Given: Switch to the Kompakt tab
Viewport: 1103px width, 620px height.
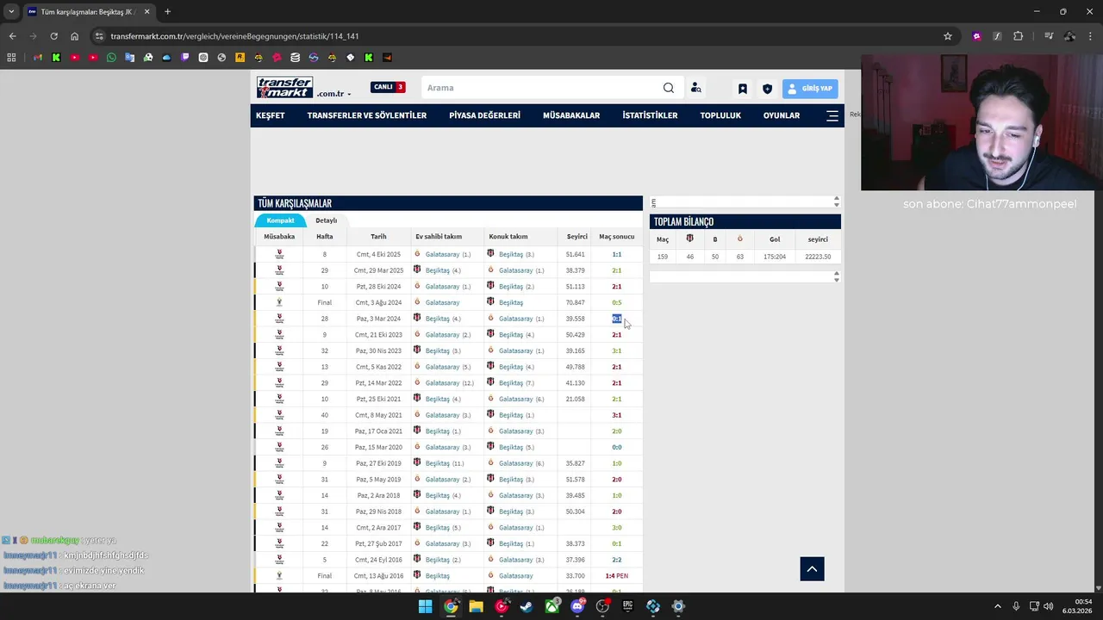Looking at the screenshot, I should point(280,220).
